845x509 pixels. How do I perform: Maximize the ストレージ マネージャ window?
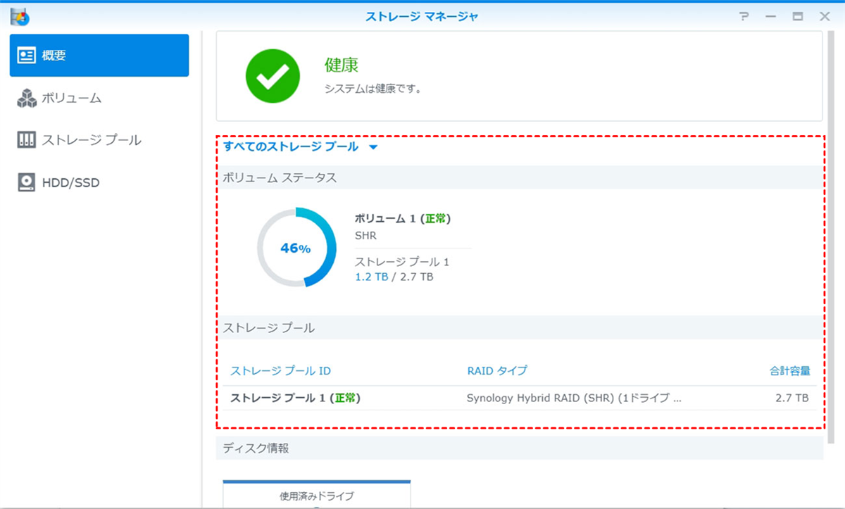point(798,16)
